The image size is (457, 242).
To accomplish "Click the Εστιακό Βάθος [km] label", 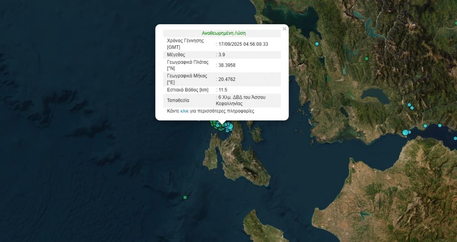I will [188, 90].
